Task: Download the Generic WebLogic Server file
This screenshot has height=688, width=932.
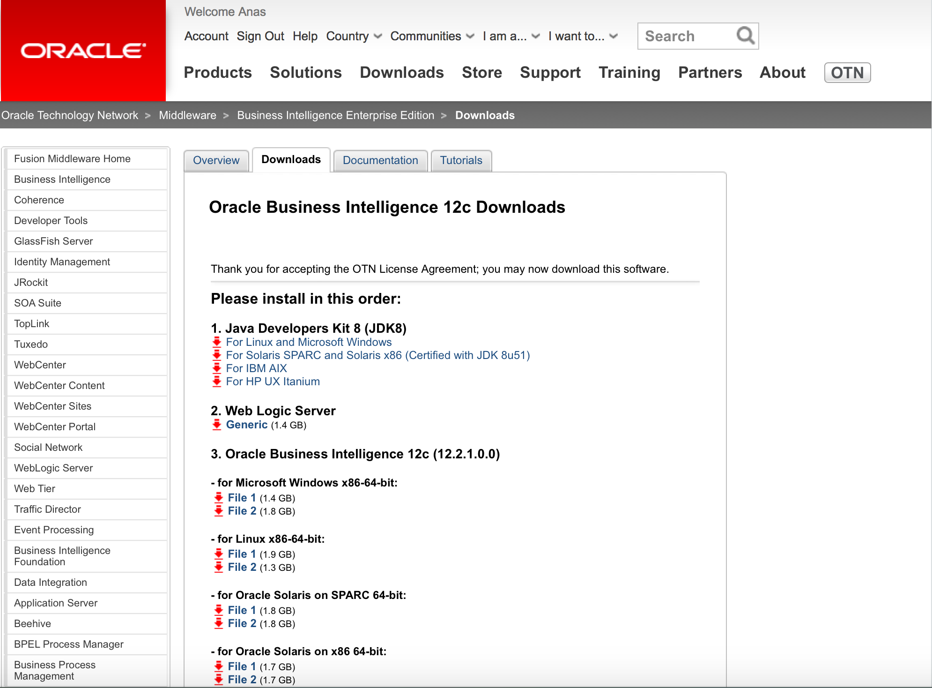Action: tap(247, 425)
